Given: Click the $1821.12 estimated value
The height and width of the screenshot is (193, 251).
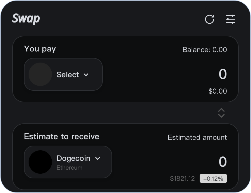Looking at the screenshot, I should 182,178.
